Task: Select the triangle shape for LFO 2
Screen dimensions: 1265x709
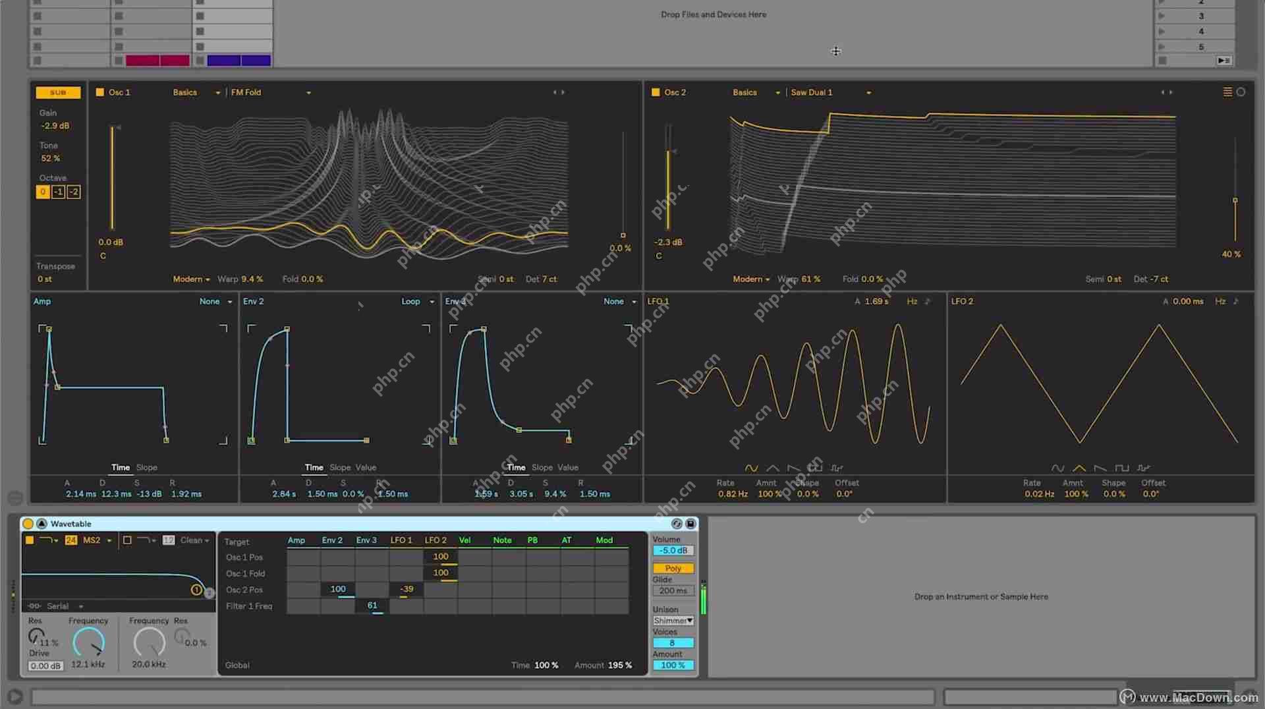Action: tap(1079, 468)
